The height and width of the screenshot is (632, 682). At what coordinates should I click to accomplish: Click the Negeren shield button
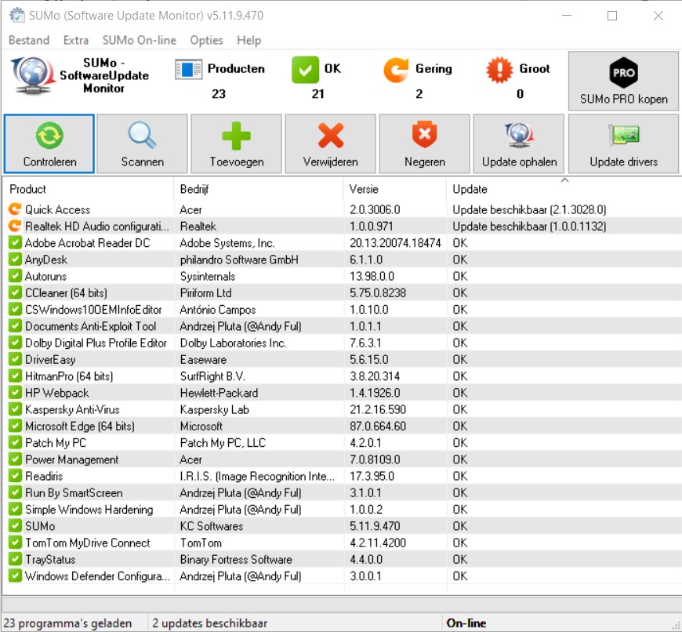[425, 144]
